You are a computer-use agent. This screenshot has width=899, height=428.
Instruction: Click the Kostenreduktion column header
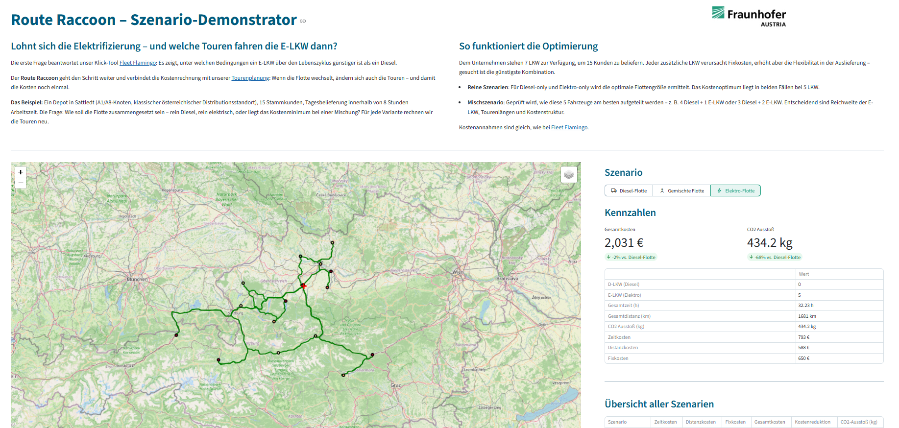point(813,422)
